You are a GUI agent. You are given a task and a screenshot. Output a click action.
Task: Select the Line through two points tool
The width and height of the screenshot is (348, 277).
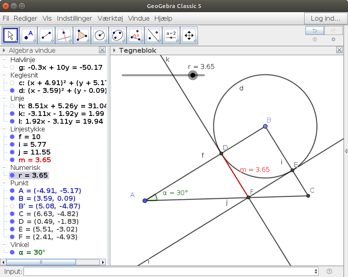46,35
